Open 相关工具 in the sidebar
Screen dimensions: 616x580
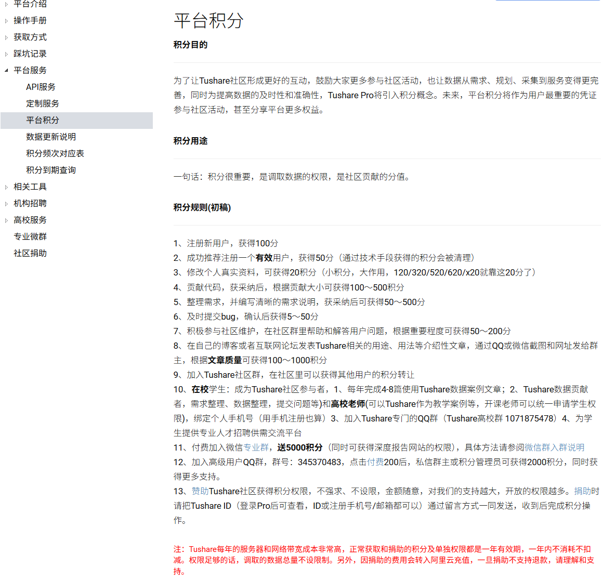coord(30,187)
